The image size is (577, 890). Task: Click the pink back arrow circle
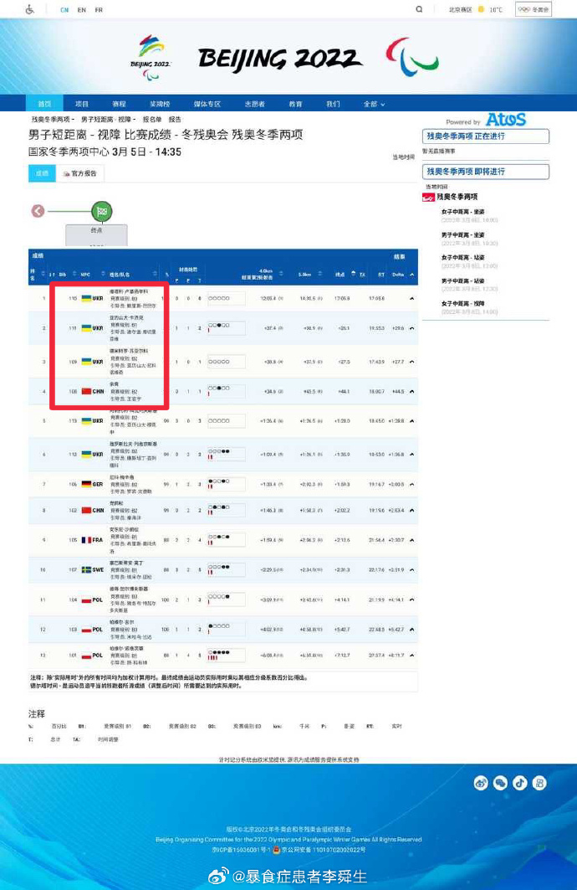coord(38,211)
